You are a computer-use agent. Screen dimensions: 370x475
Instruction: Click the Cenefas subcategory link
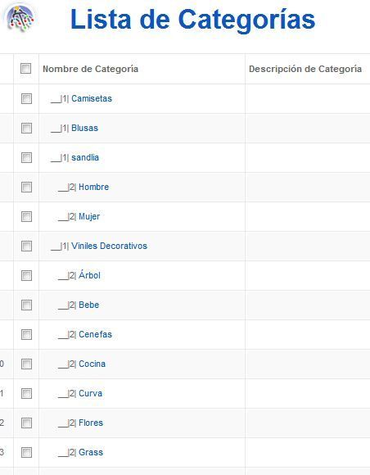coord(96,334)
